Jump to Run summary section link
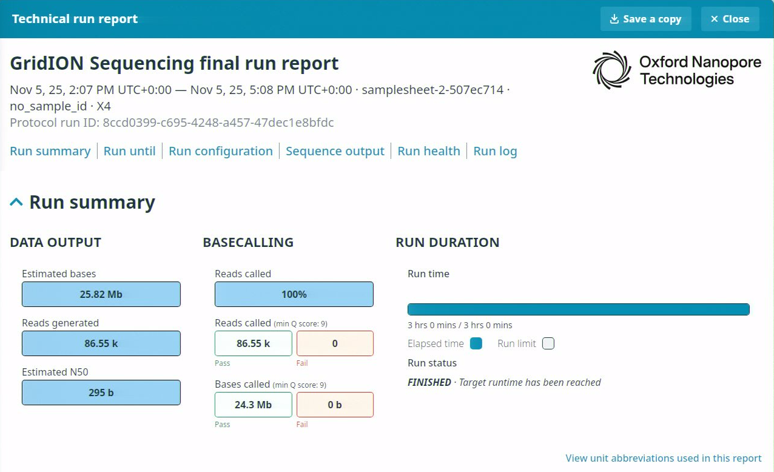Image resolution: width=774 pixels, height=472 pixels. (50, 151)
